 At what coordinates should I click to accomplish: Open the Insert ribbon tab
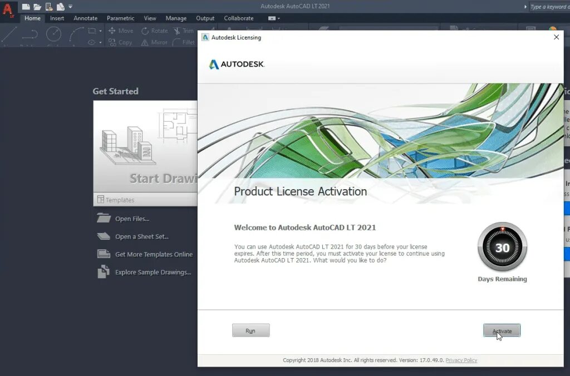click(x=57, y=18)
